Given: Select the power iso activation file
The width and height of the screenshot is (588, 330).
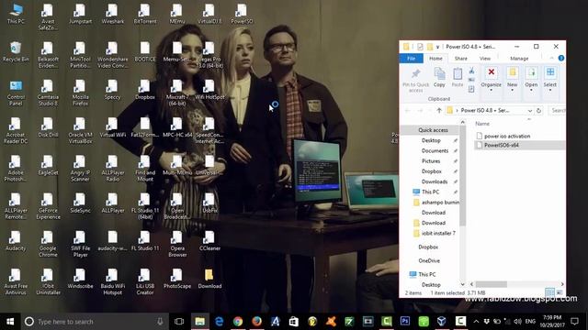Looking at the screenshot, I should (x=506, y=136).
